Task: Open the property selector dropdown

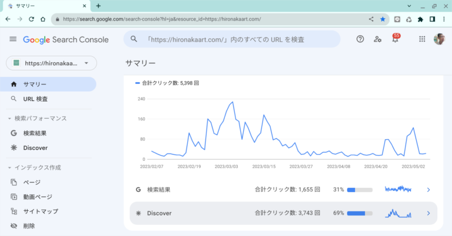Action: pyautogui.click(x=51, y=63)
